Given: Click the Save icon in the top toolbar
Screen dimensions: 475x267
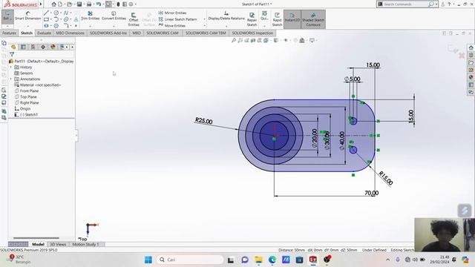Looking at the screenshot, I should coord(79,4).
